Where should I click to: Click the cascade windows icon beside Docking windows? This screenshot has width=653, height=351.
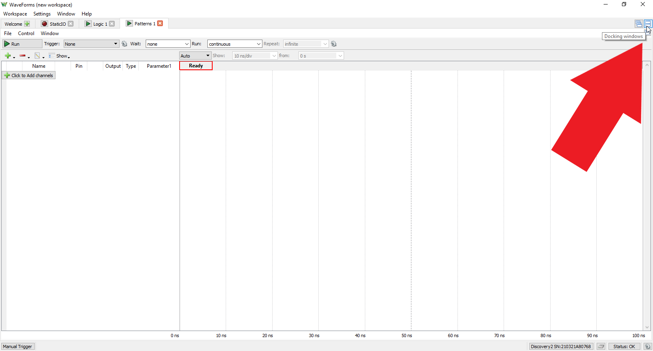[639, 24]
